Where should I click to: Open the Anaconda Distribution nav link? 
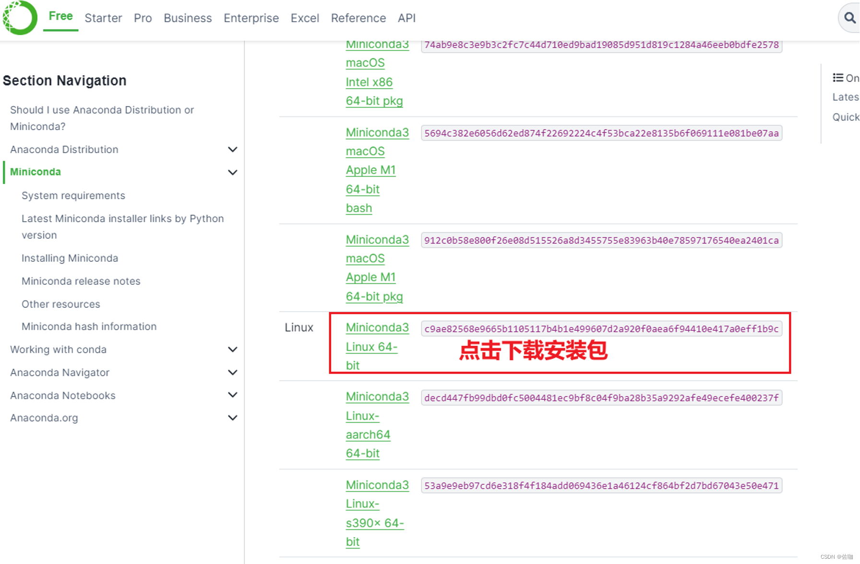coord(64,150)
